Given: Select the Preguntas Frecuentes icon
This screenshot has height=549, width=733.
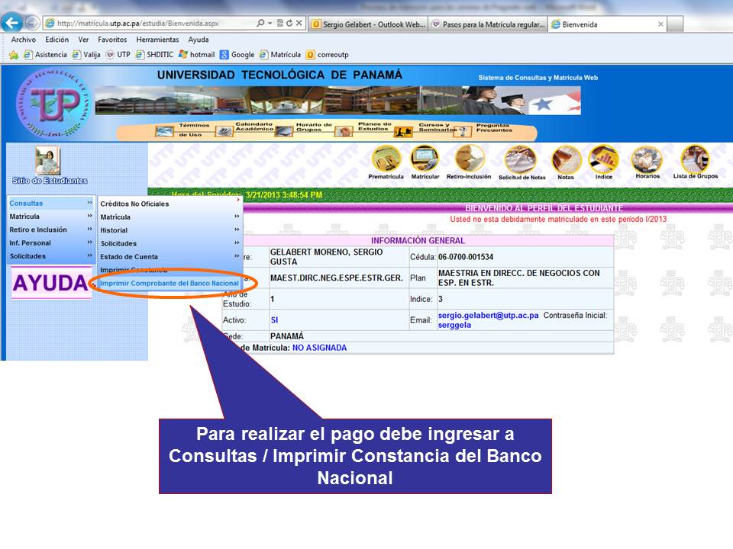Looking at the screenshot, I should tap(493, 128).
